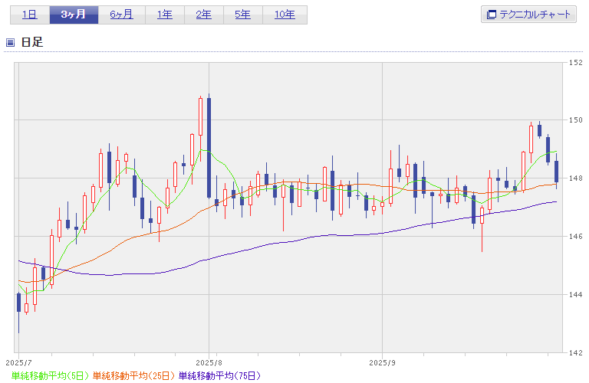The image size is (589, 383).
Task: Click the 2025/9 date axis label
Action: click(382, 361)
